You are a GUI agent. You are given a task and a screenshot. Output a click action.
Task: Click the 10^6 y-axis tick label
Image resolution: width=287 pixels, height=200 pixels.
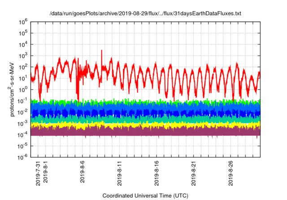click(x=23, y=21)
